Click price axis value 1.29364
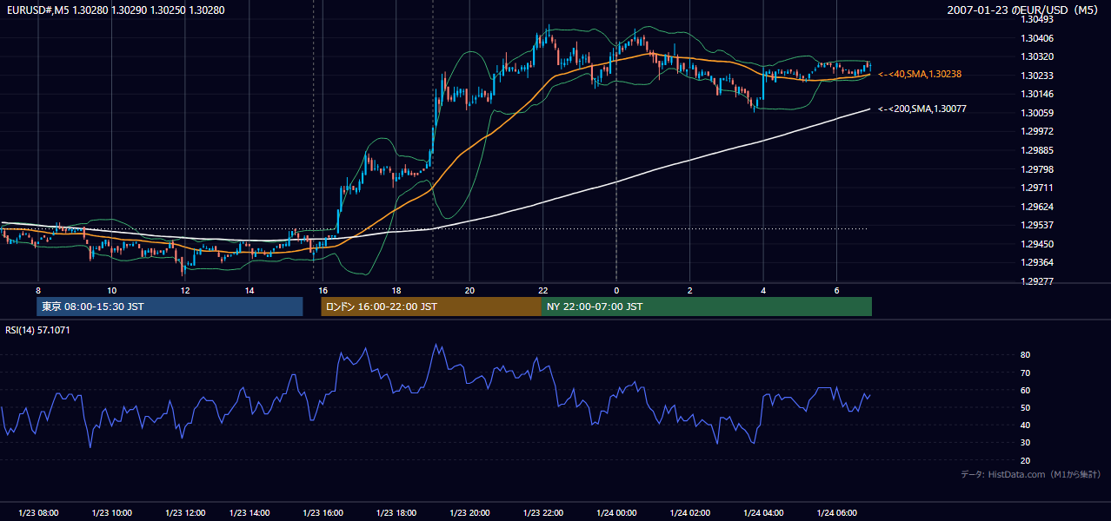This screenshot has width=1111, height=521. point(1037,262)
